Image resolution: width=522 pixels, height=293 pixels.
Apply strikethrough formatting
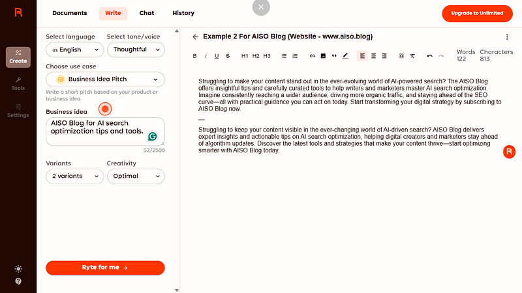click(228, 56)
